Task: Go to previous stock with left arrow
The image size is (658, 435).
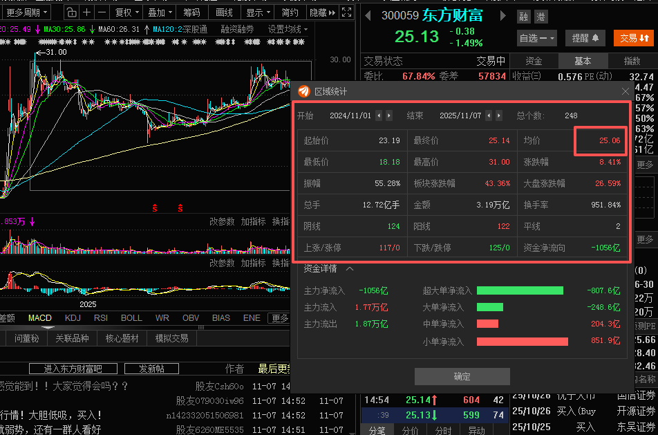Action: click(368, 16)
